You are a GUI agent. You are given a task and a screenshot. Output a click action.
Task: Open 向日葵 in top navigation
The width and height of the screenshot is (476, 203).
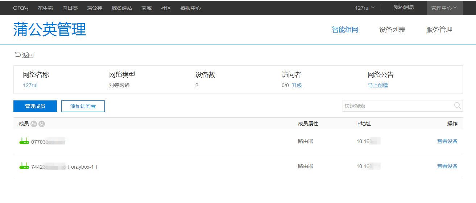[x=70, y=8]
